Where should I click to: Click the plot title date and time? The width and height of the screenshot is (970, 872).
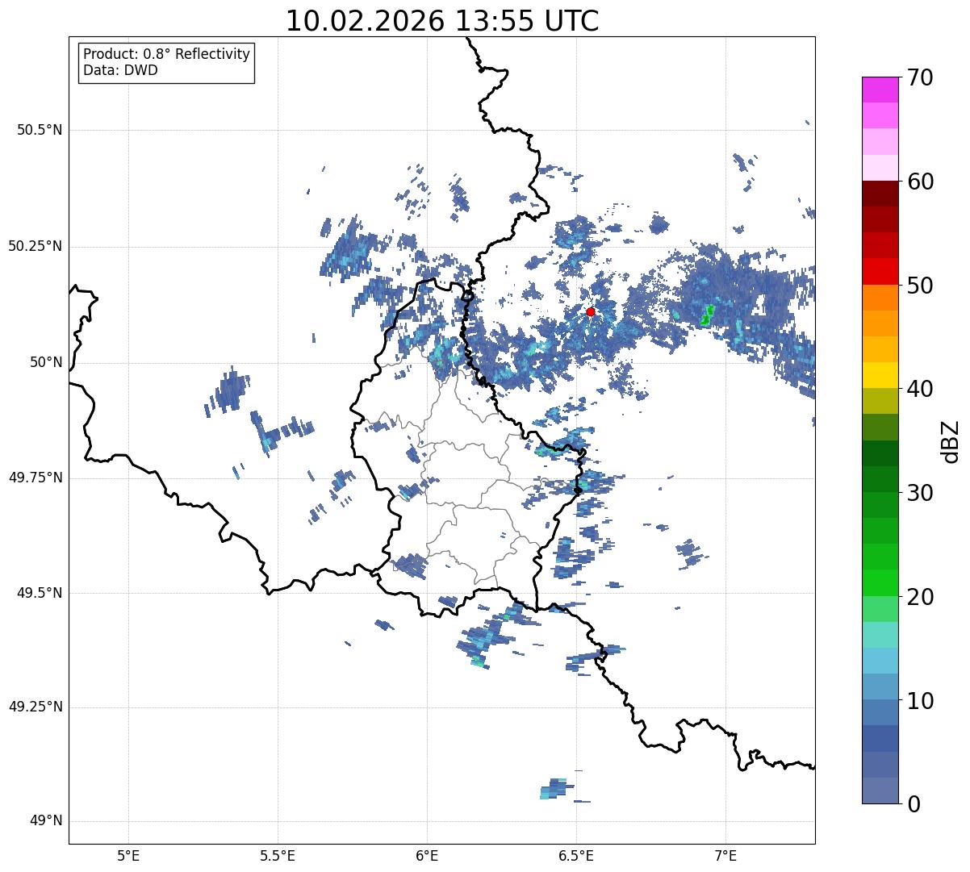(x=442, y=21)
